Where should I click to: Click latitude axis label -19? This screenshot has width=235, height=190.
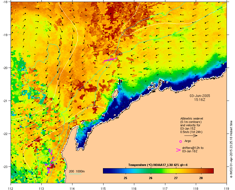click(5, 35)
